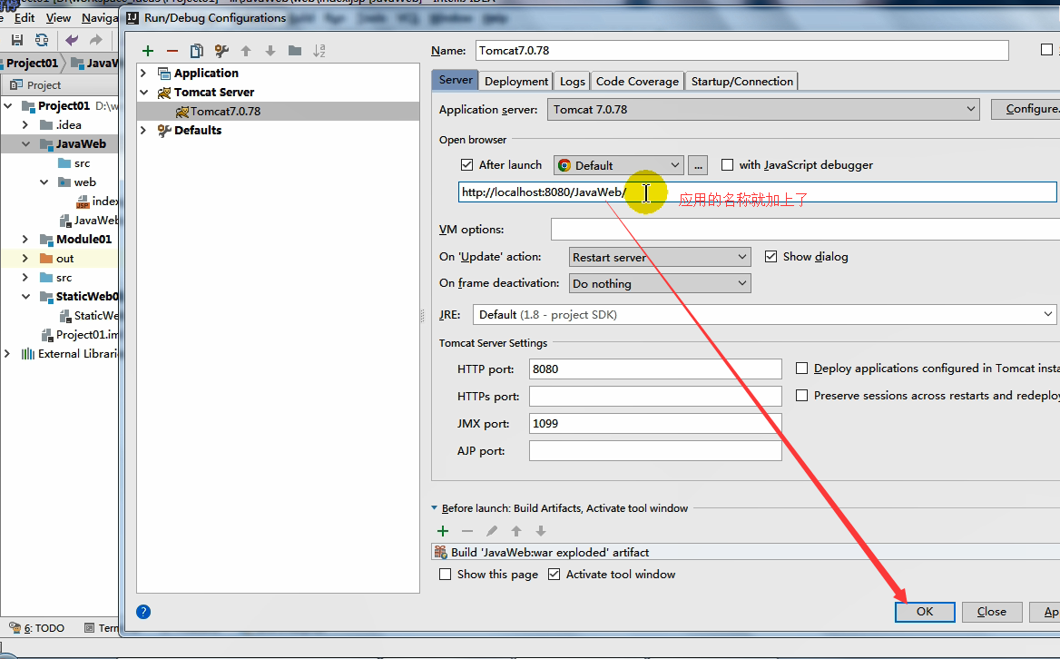Screen dimensions: 1060x659
Task: Open browser selection ellipsis button
Action: pos(698,165)
